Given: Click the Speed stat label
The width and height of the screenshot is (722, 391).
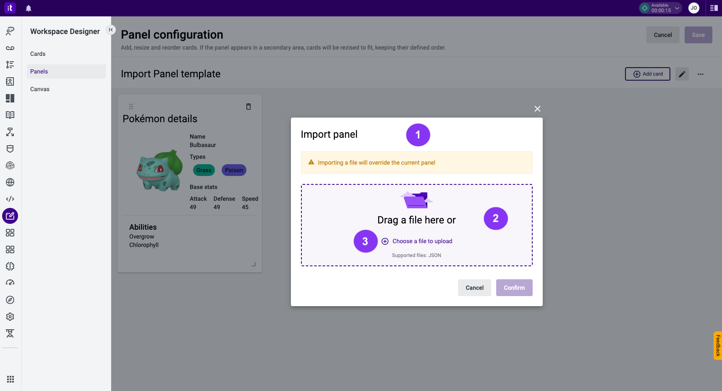Looking at the screenshot, I should pyautogui.click(x=250, y=199).
